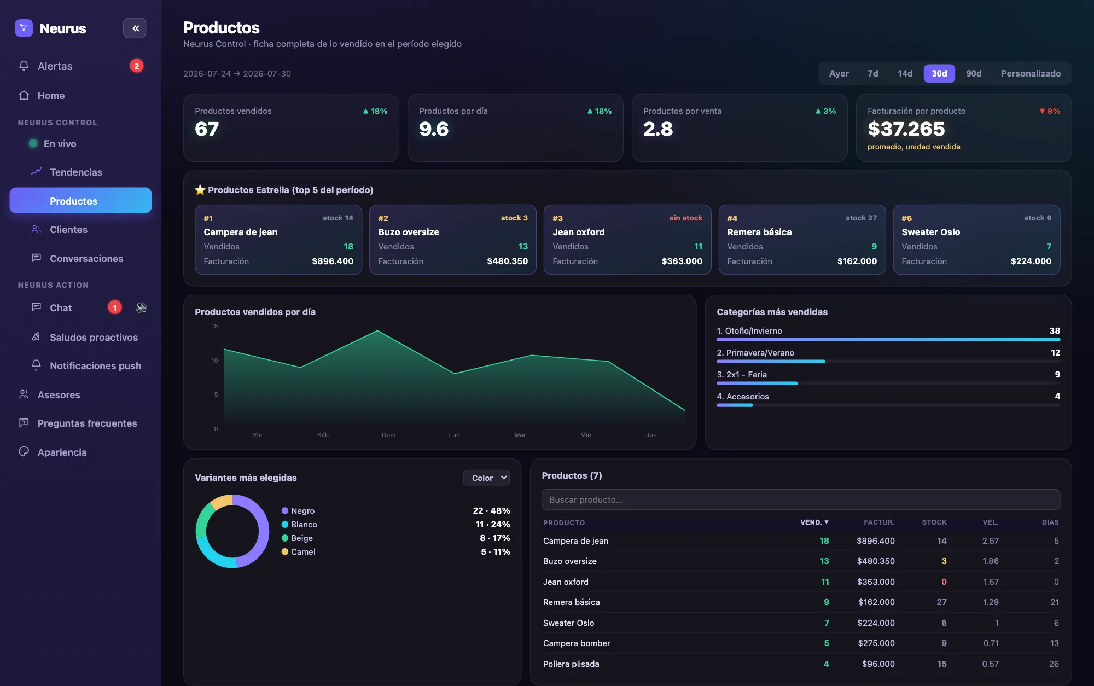Open the Campera de jean star card
Screen dimensions: 1094x686
278,240
